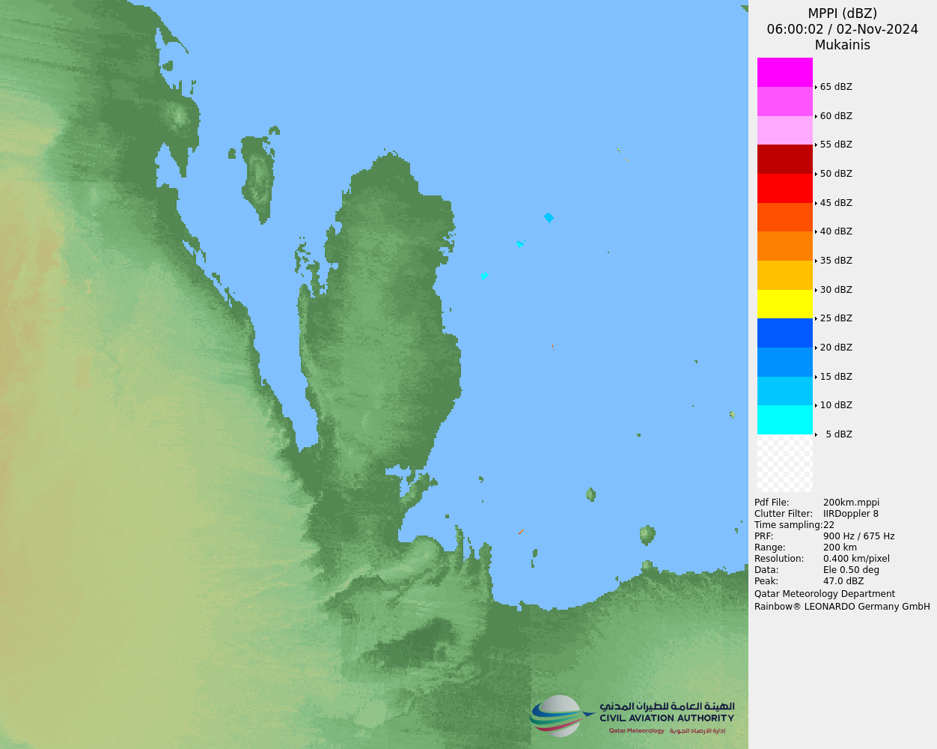
Task: Click the Peak 47.0 dBZ value
Action: click(843, 581)
